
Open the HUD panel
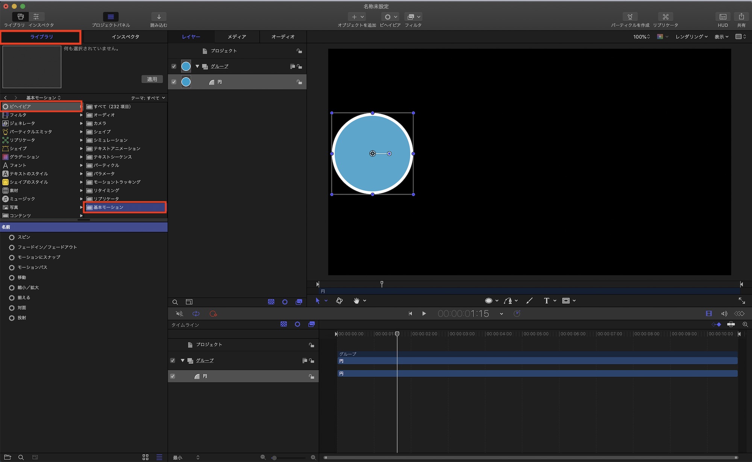click(722, 17)
